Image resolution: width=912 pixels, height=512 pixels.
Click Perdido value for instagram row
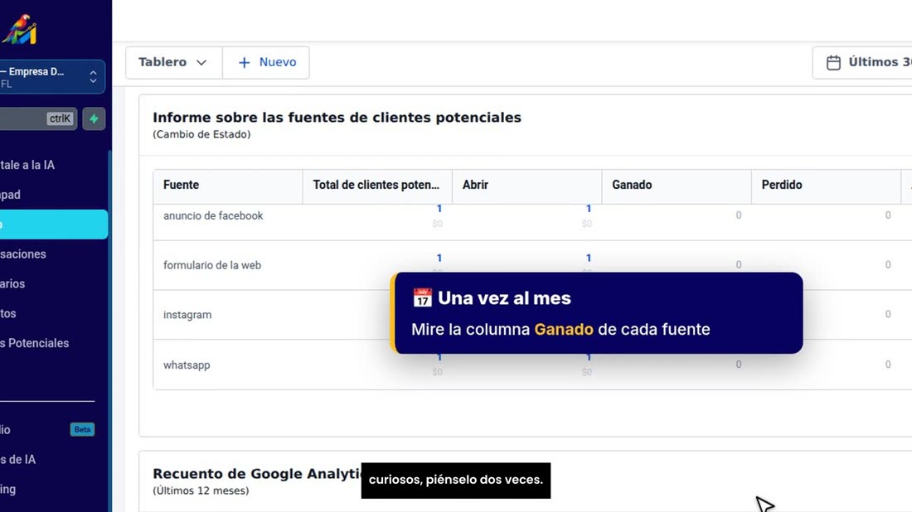coord(888,314)
